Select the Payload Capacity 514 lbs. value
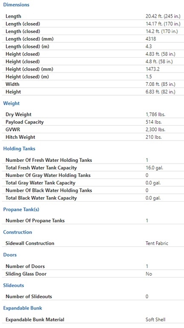This screenshot has height=328, width=184. coord(153,122)
